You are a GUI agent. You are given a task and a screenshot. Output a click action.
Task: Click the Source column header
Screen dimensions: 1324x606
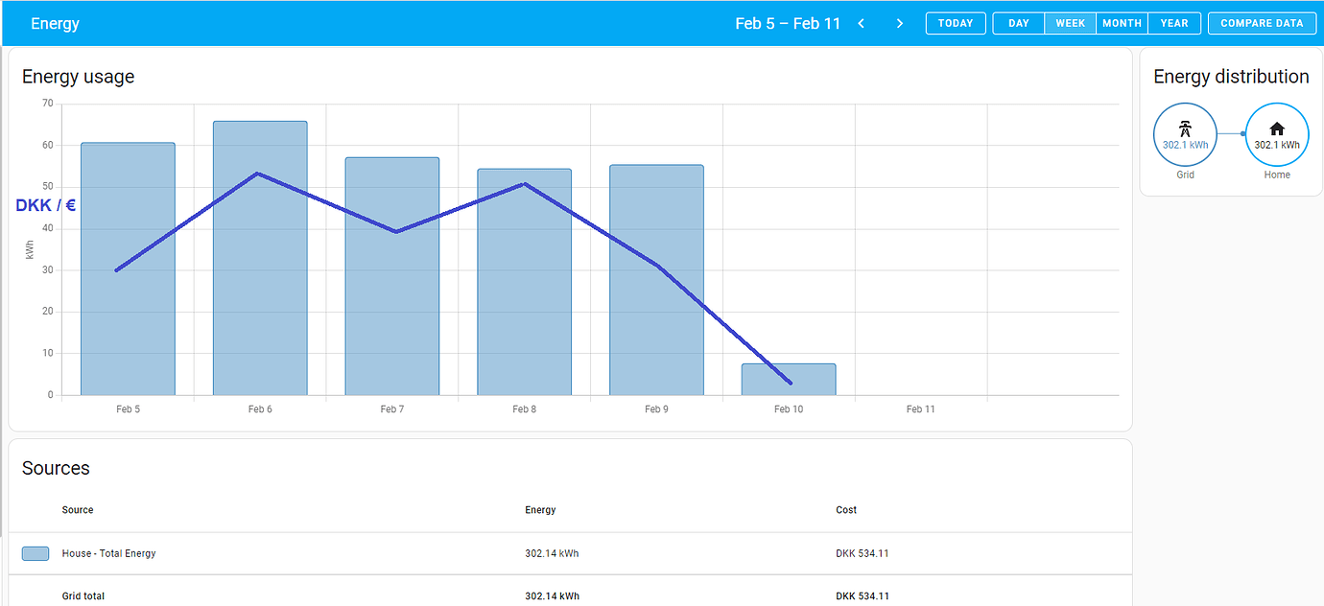coord(78,510)
